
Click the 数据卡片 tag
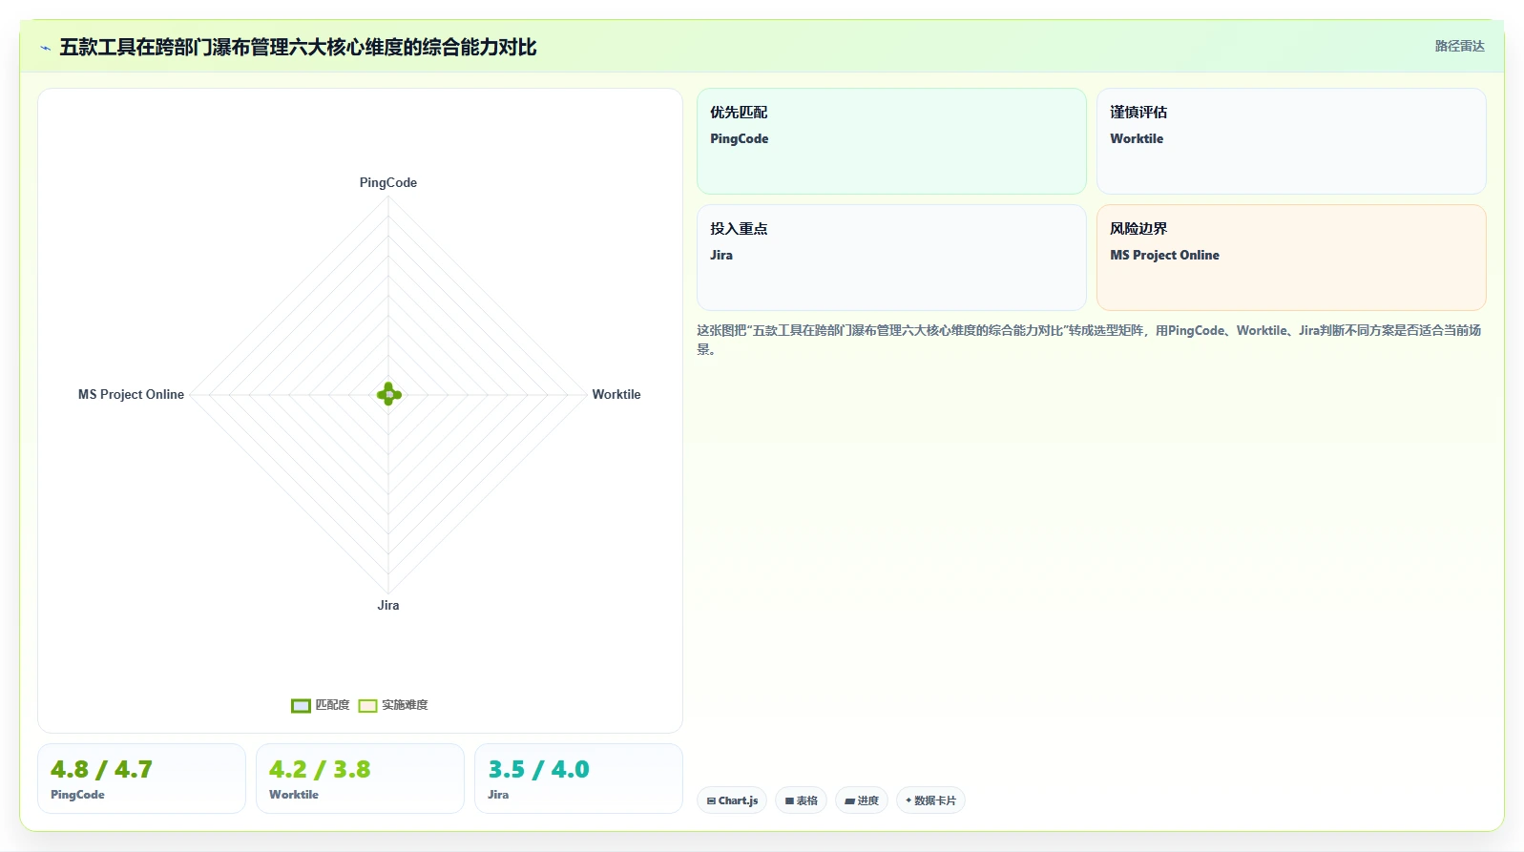pos(930,800)
